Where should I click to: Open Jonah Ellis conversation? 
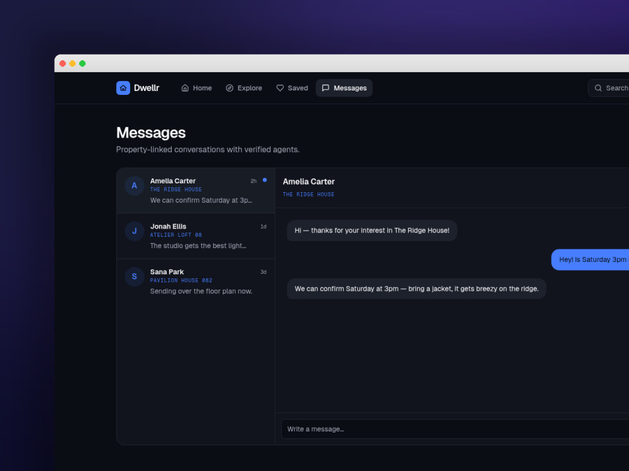[x=196, y=236]
